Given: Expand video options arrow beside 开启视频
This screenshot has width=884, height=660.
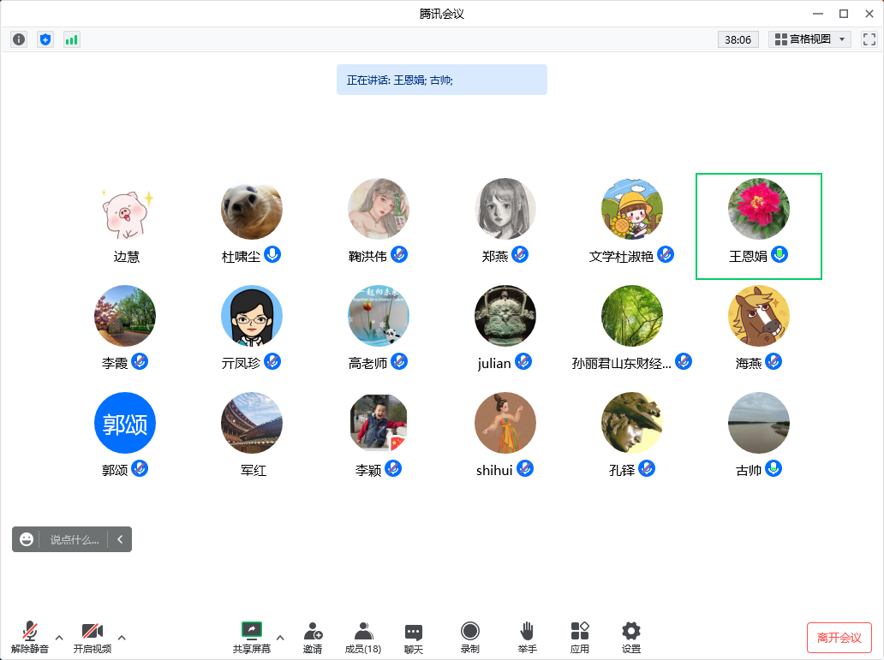Looking at the screenshot, I should pos(122,637).
